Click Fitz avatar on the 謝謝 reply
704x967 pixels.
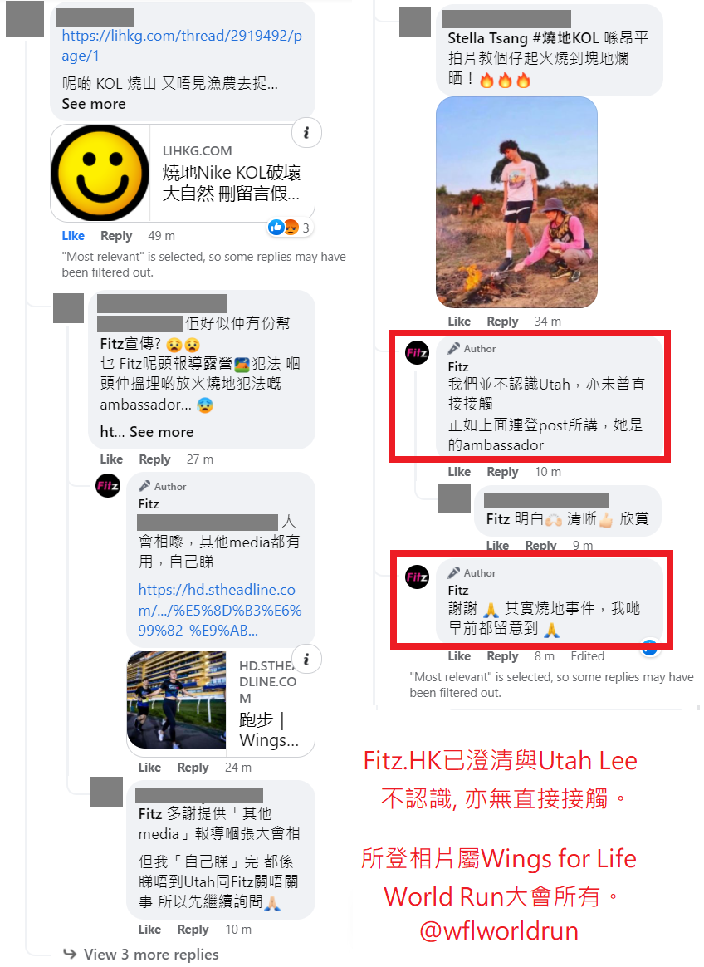click(418, 577)
